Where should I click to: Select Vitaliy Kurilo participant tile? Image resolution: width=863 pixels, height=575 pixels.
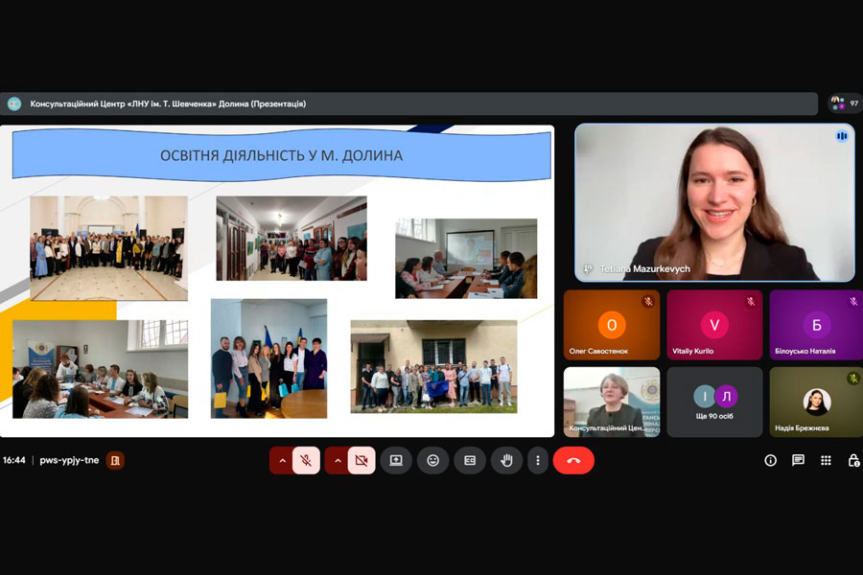point(714,325)
